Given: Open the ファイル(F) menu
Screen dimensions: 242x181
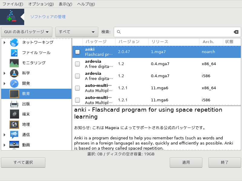Looking at the screenshot, I should [13, 4].
